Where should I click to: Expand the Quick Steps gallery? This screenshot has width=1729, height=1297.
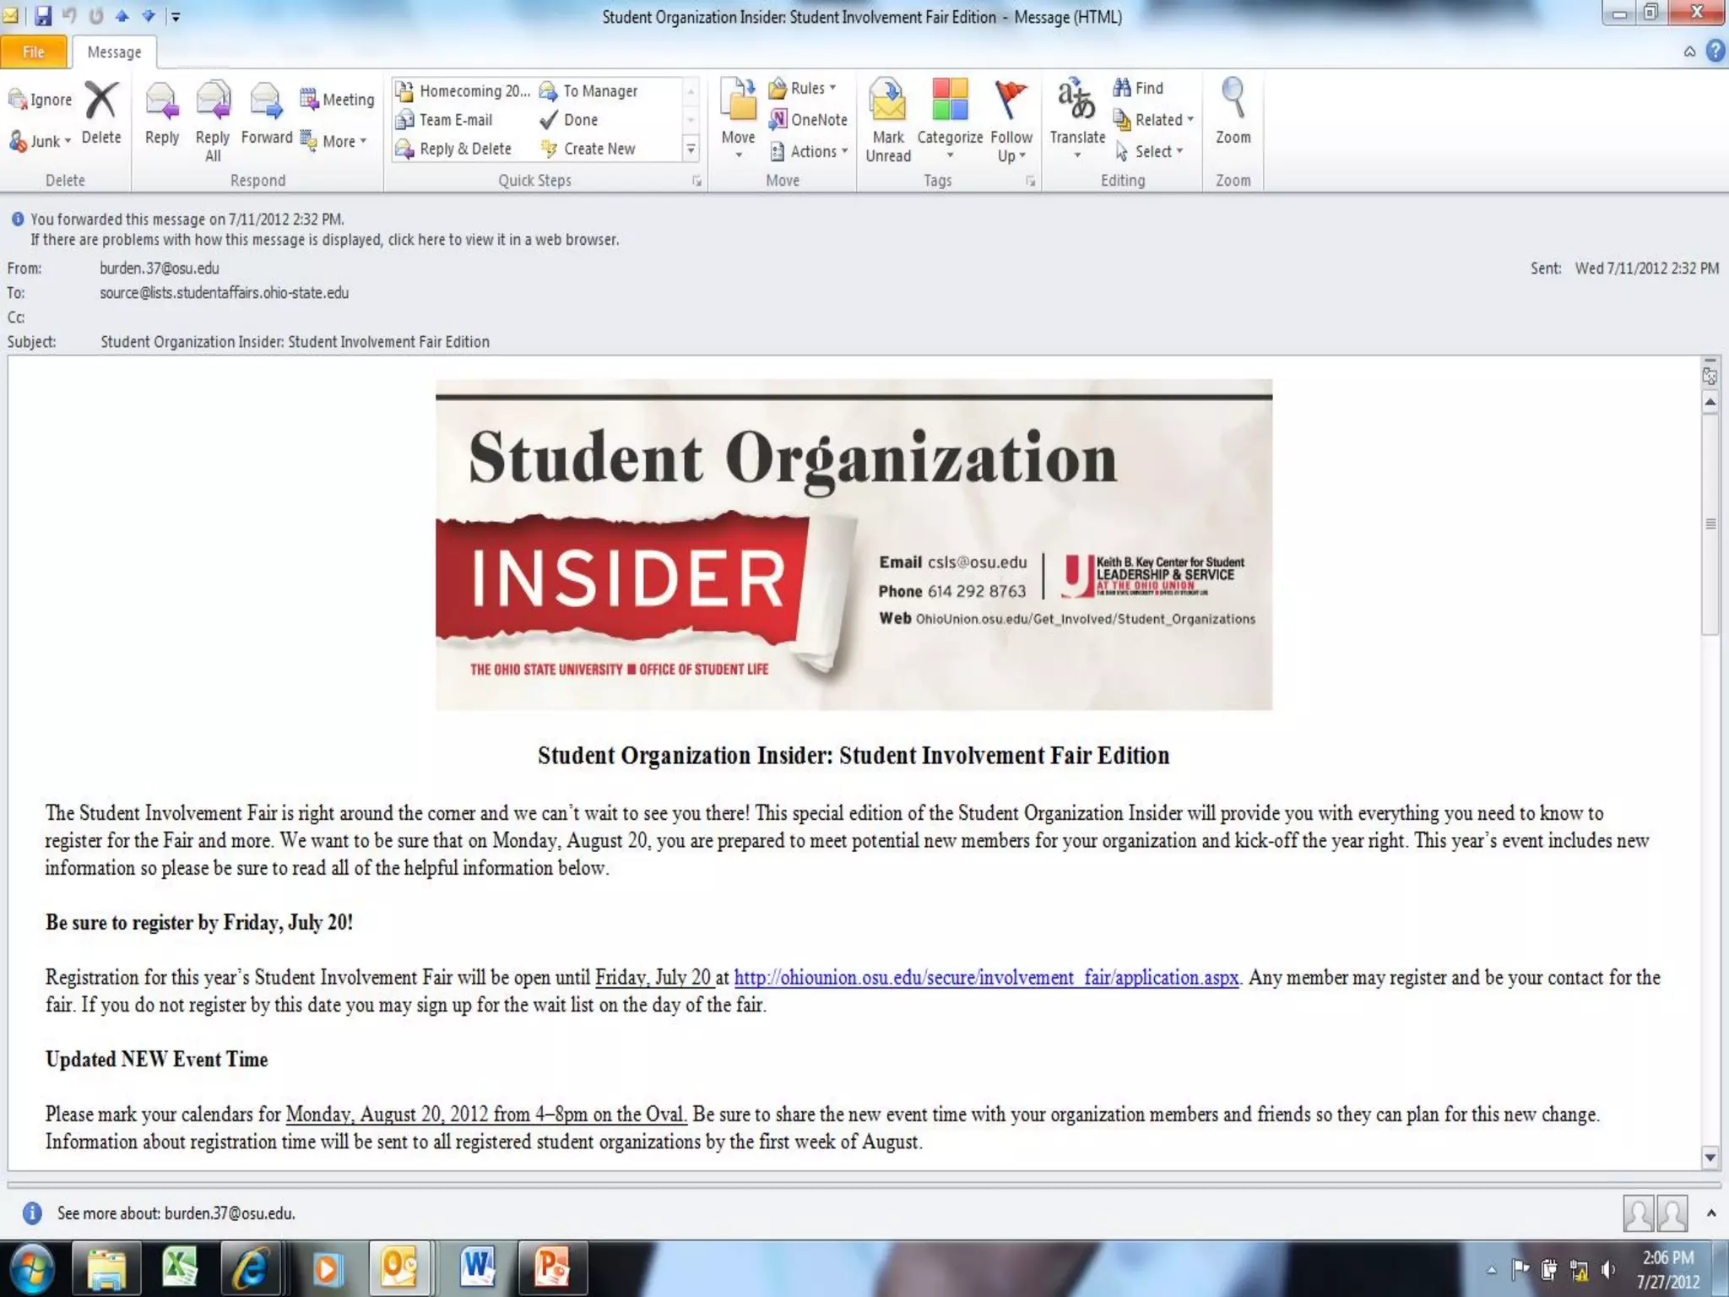[691, 149]
